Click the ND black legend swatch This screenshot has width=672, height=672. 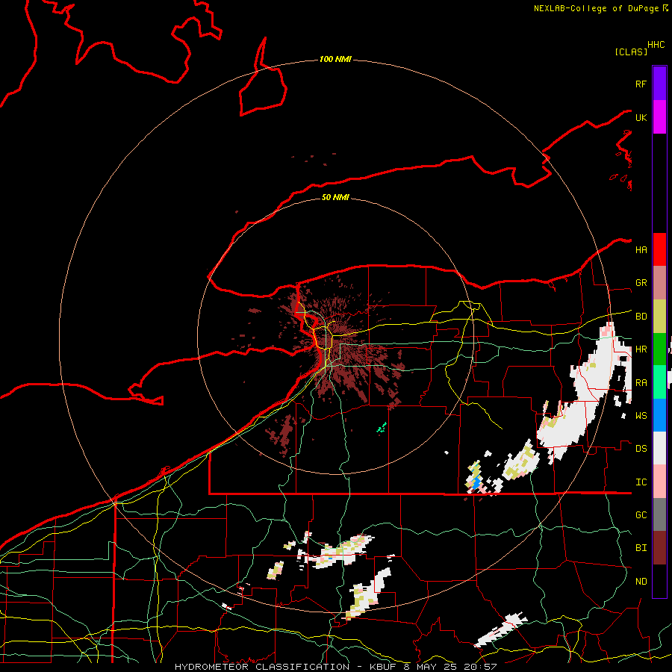[x=659, y=581]
